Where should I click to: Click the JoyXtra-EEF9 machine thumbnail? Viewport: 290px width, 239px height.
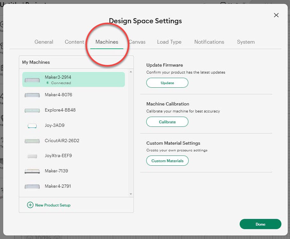pos(32,156)
